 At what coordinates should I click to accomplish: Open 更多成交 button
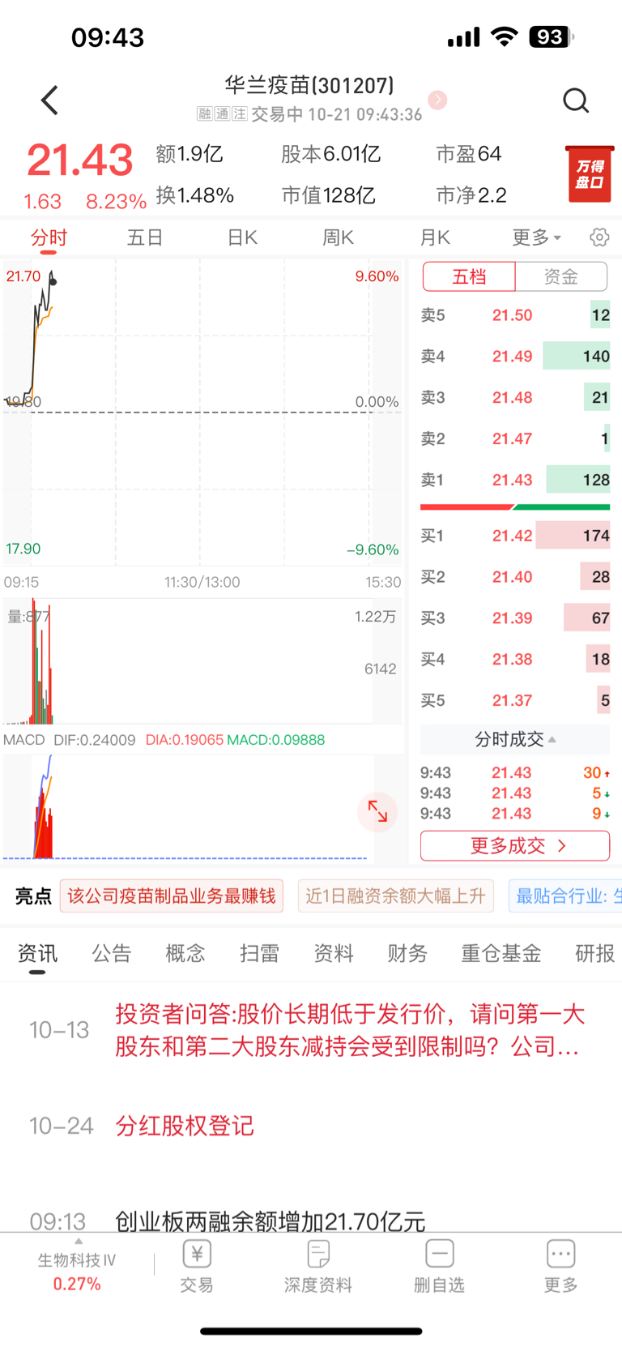[x=515, y=846]
